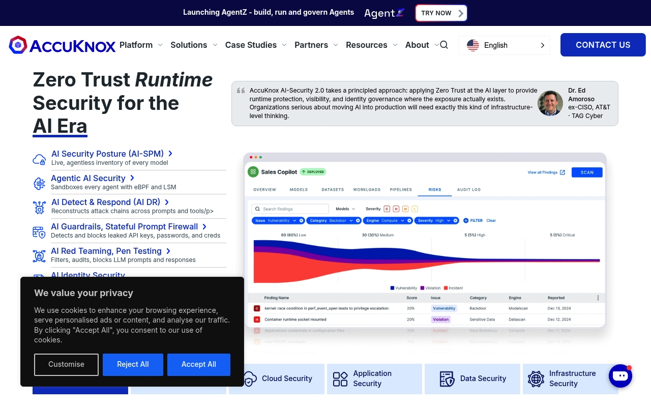
Task: Remove the Issue Vulnerability filter chip
Action: pos(302,221)
